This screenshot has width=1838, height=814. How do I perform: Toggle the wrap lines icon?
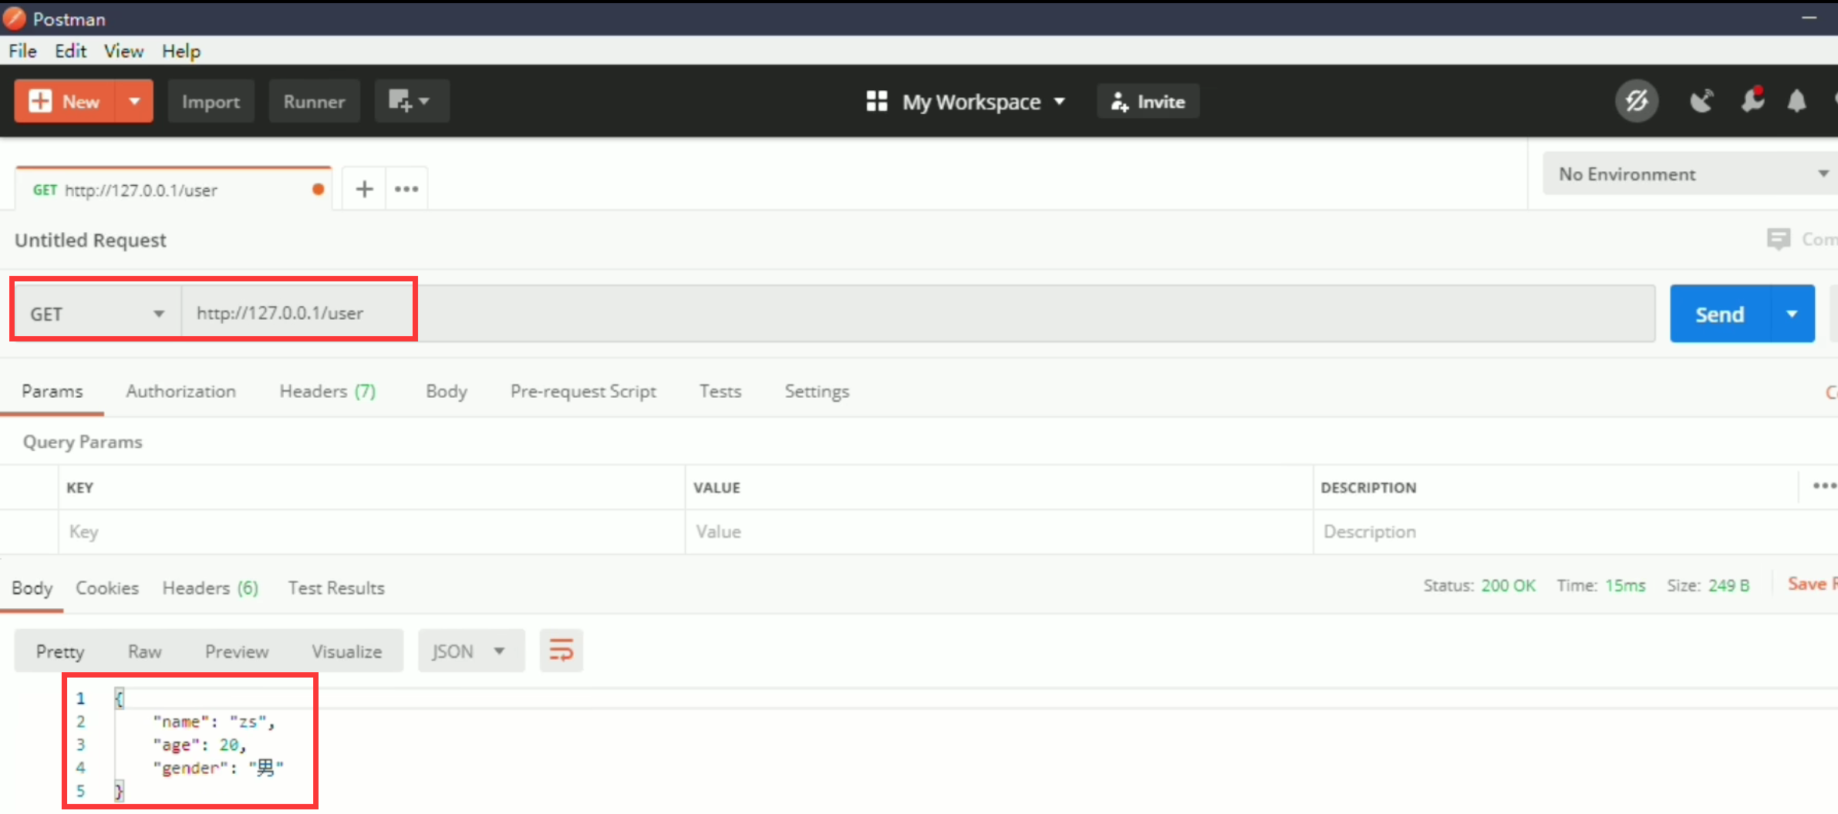562,651
